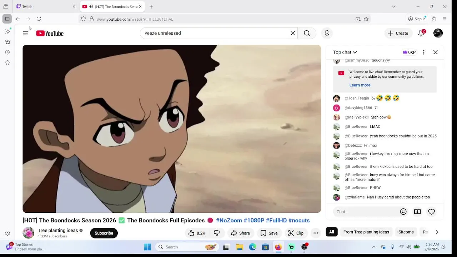Open Windows Start menu
This screenshot has width=457, height=257.
click(x=147, y=247)
